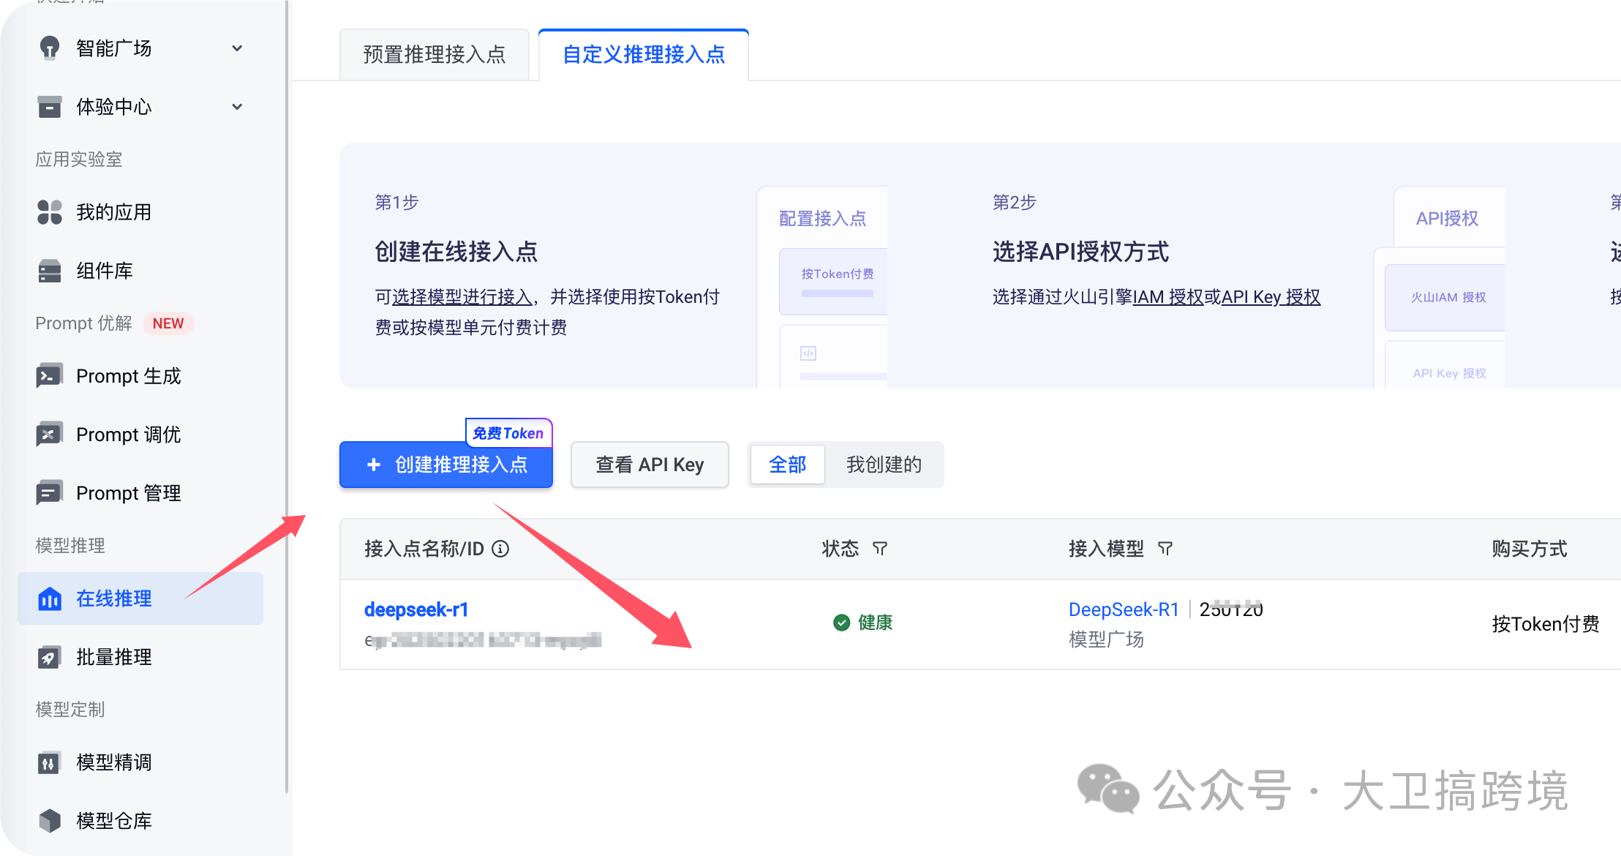Select the 我创建的 filter toggle

(x=884, y=465)
